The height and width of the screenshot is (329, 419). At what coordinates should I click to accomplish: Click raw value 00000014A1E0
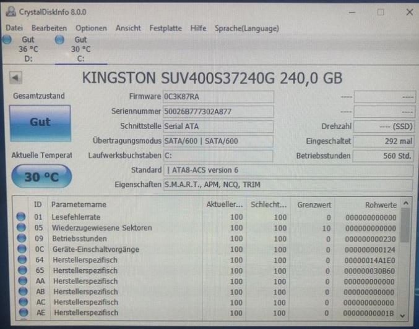(370, 260)
